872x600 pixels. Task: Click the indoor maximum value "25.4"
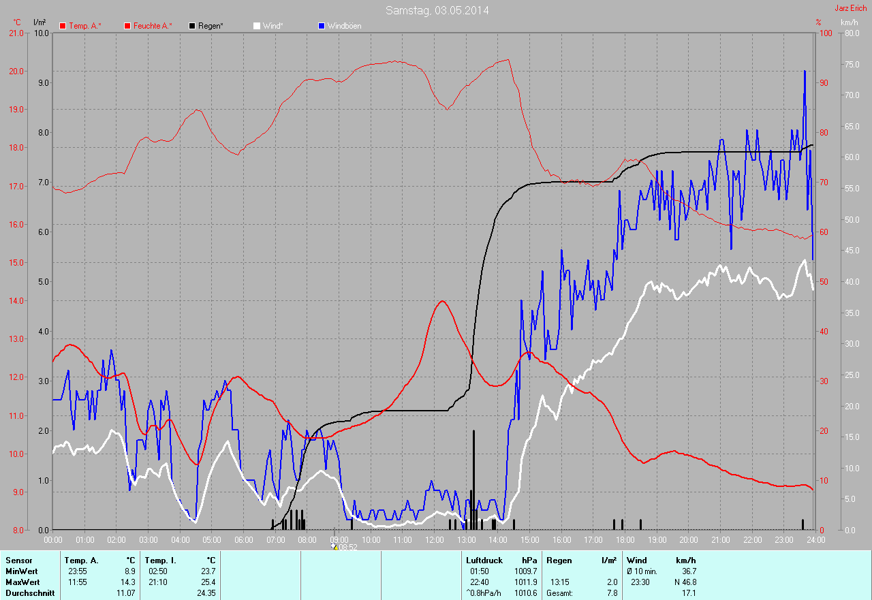pos(208,582)
